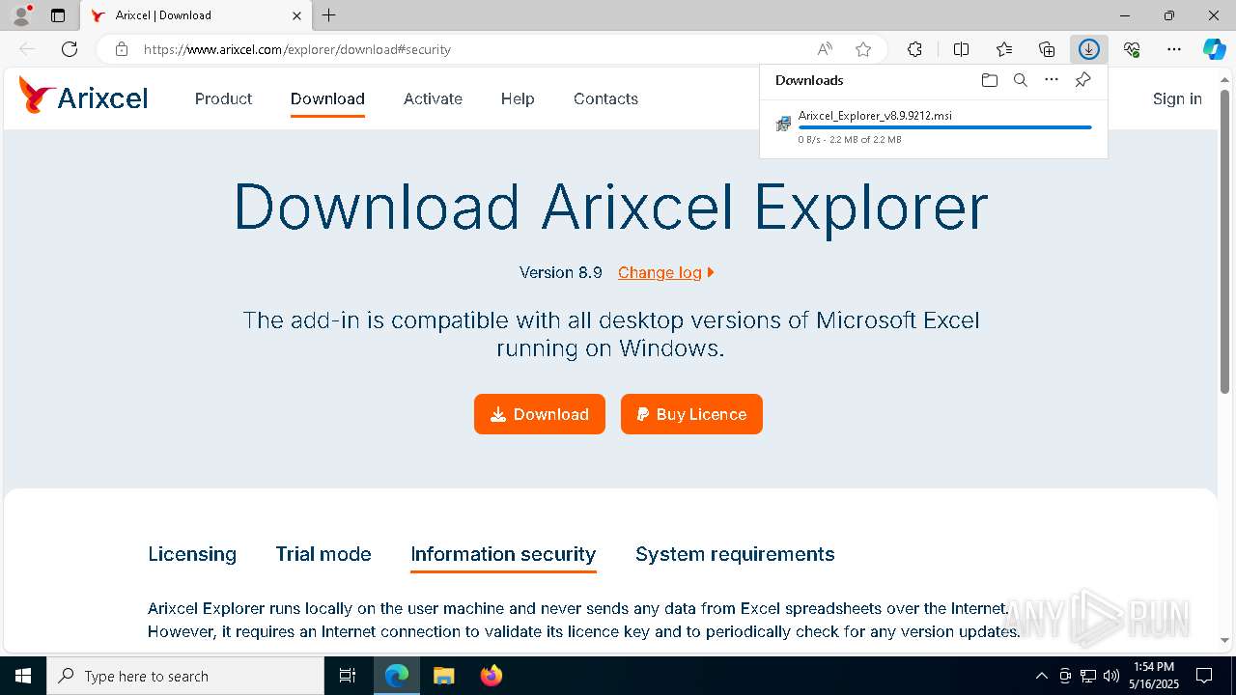Open the Product menu
Screen dimensions: 1236x695
click(x=223, y=98)
